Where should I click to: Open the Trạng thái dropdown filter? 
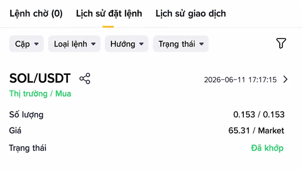[x=181, y=43]
